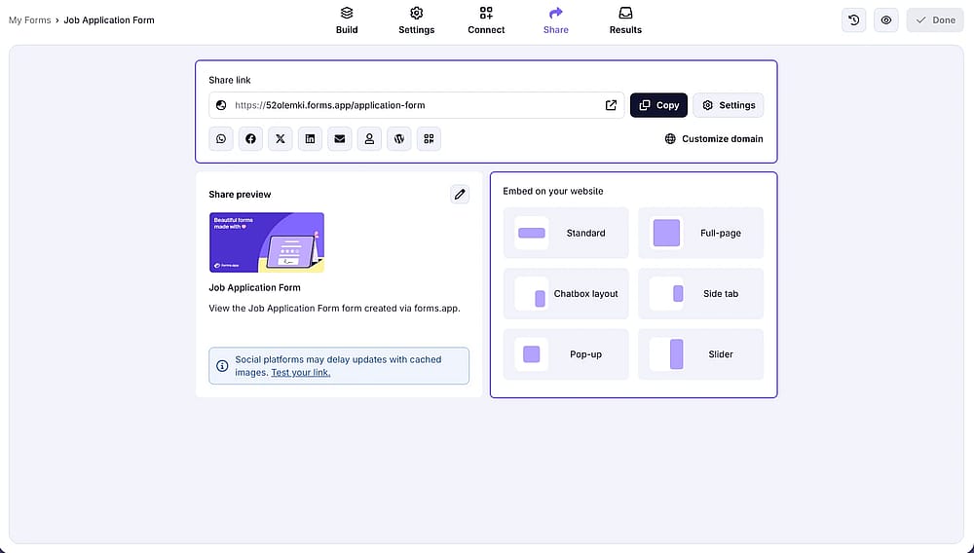Open the form history icon
Image resolution: width=974 pixels, height=553 pixels.
854,19
